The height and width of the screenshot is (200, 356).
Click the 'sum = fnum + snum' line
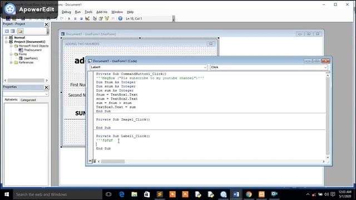[x=113, y=103]
